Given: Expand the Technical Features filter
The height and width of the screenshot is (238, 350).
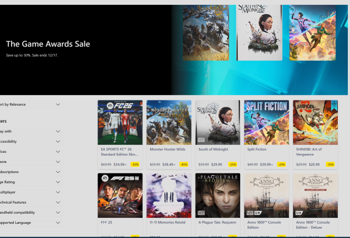Looking at the screenshot, I should (58, 202).
